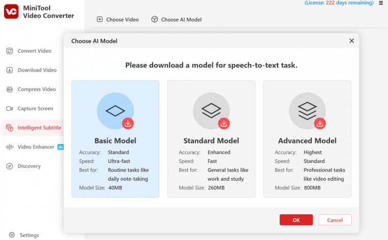This screenshot has width=388, height=240.
Task: Download the Basic Model via red badge
Action: (x=128, y=123)
